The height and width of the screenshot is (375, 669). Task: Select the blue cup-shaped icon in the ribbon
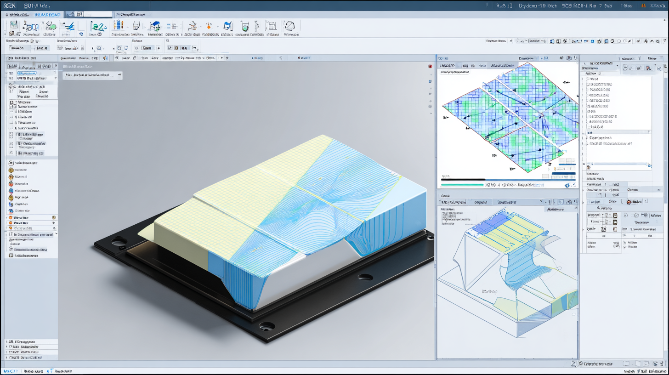pos(227,26)
